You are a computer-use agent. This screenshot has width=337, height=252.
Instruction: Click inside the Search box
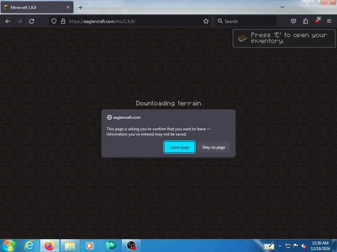(246, 21)
